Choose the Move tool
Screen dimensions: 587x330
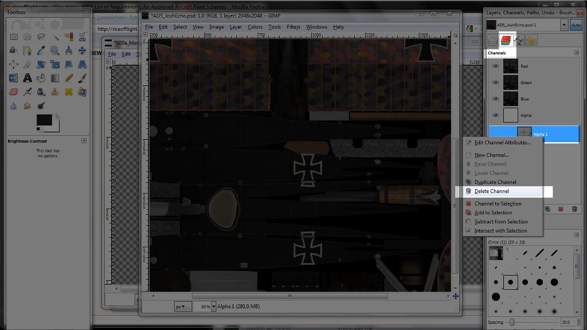tap(83, 50)
